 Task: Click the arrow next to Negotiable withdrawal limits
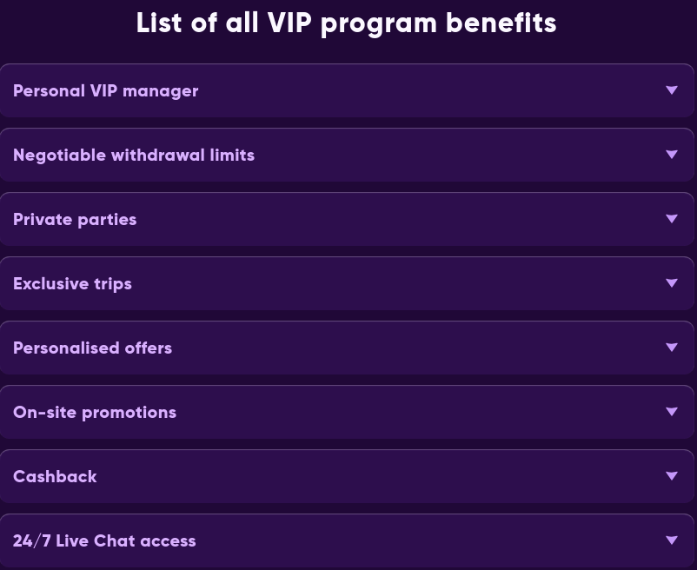(671, 154)
